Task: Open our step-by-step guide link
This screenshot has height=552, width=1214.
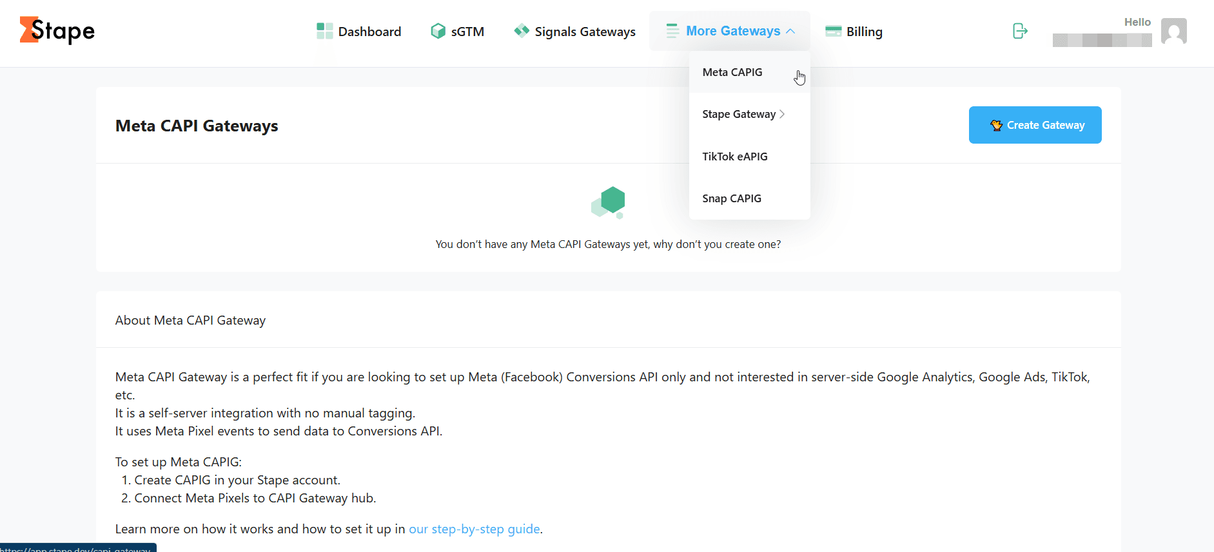Action: tap(475, 529)
